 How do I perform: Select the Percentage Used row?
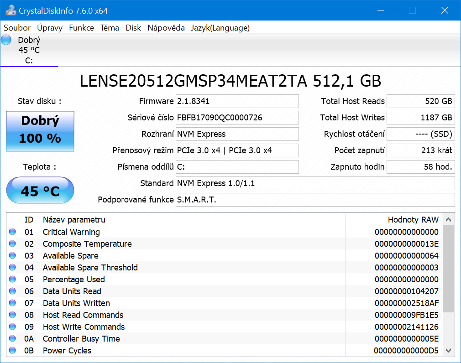point(183,280)
